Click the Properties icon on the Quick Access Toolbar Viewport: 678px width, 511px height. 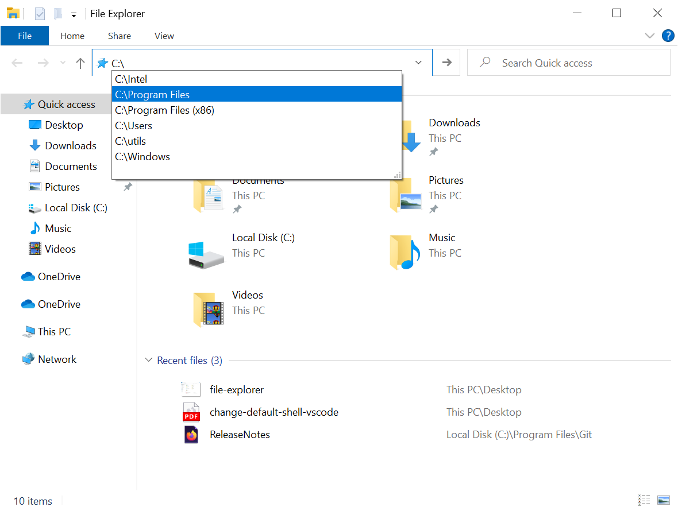38,13
